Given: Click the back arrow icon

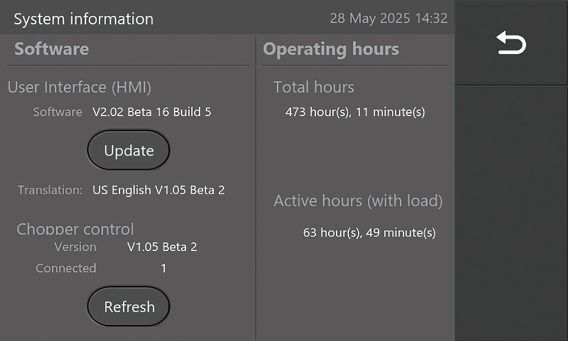Looking at the screenshot, I should pyautogui.click(x=511, y=44).
